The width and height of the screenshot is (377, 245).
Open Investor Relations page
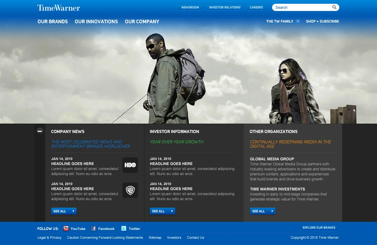pos(225,8)
